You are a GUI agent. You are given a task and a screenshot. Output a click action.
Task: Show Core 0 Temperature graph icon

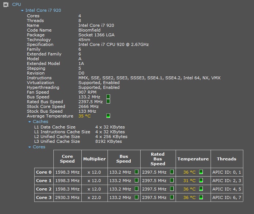click(x=201, y=172)
